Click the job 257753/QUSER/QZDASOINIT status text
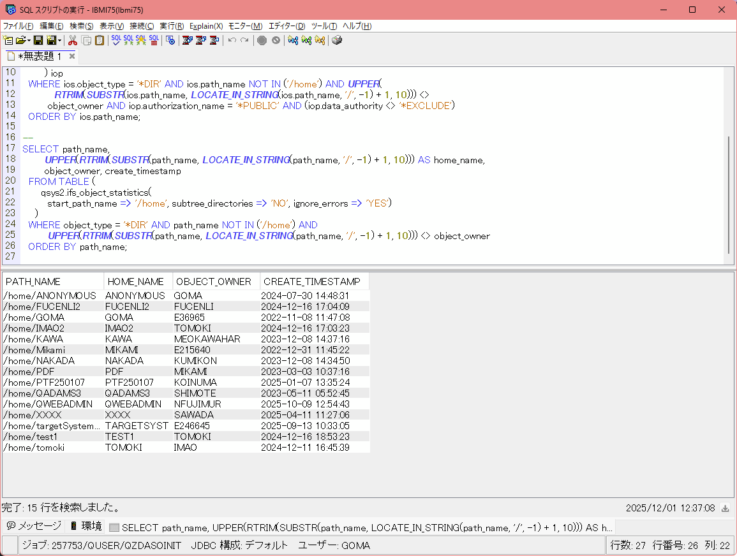 coord(101,546)
